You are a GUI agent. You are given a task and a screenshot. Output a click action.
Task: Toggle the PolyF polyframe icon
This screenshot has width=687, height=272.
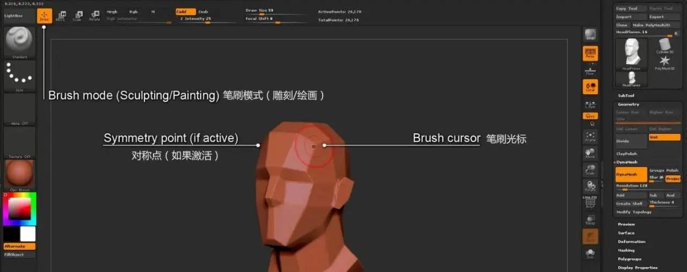[590, 203]
